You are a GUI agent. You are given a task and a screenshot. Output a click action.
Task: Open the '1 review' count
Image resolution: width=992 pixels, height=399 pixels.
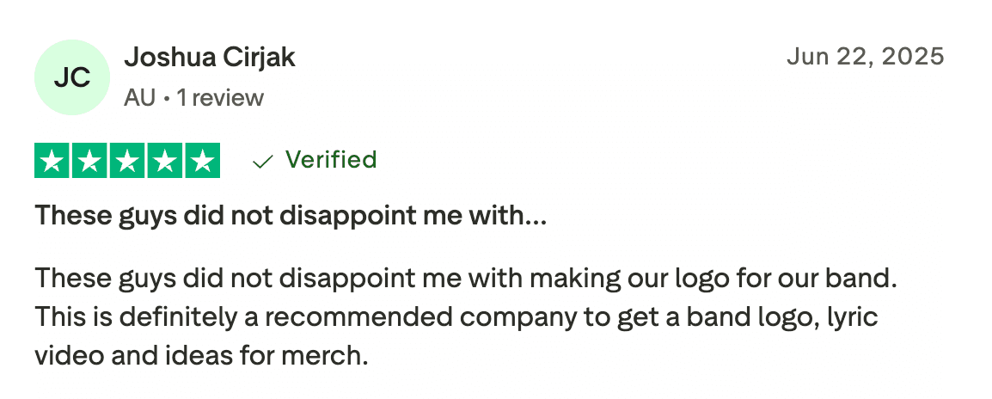220,98
